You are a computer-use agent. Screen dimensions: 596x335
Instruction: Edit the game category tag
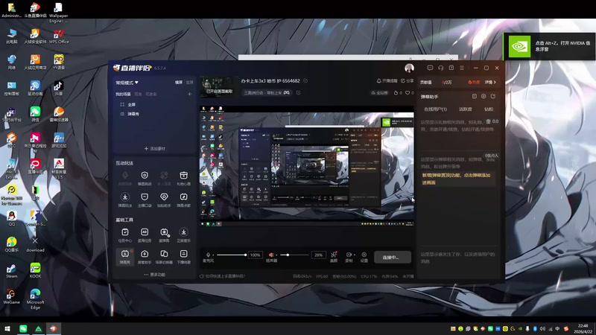point(299,92)
